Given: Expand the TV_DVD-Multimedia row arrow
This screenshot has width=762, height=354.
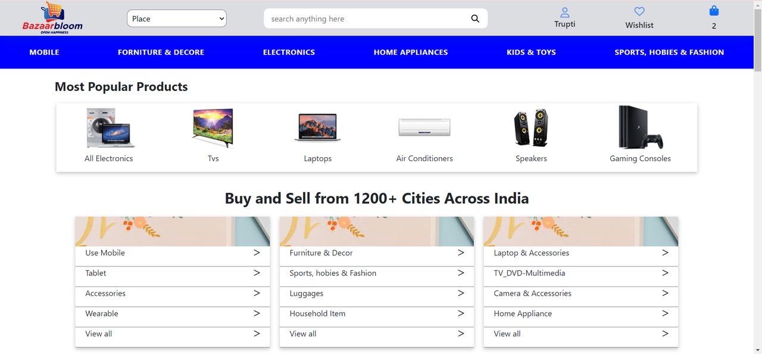Looking at the screenshot, I should point(665,273).
